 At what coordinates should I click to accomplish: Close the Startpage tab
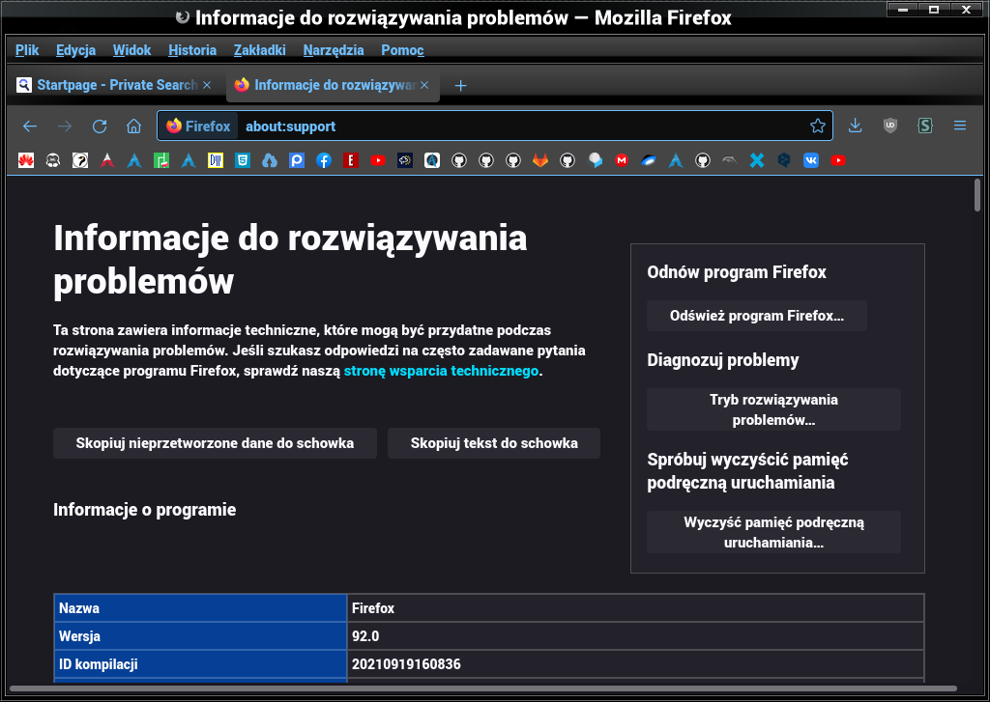(207, 85)
